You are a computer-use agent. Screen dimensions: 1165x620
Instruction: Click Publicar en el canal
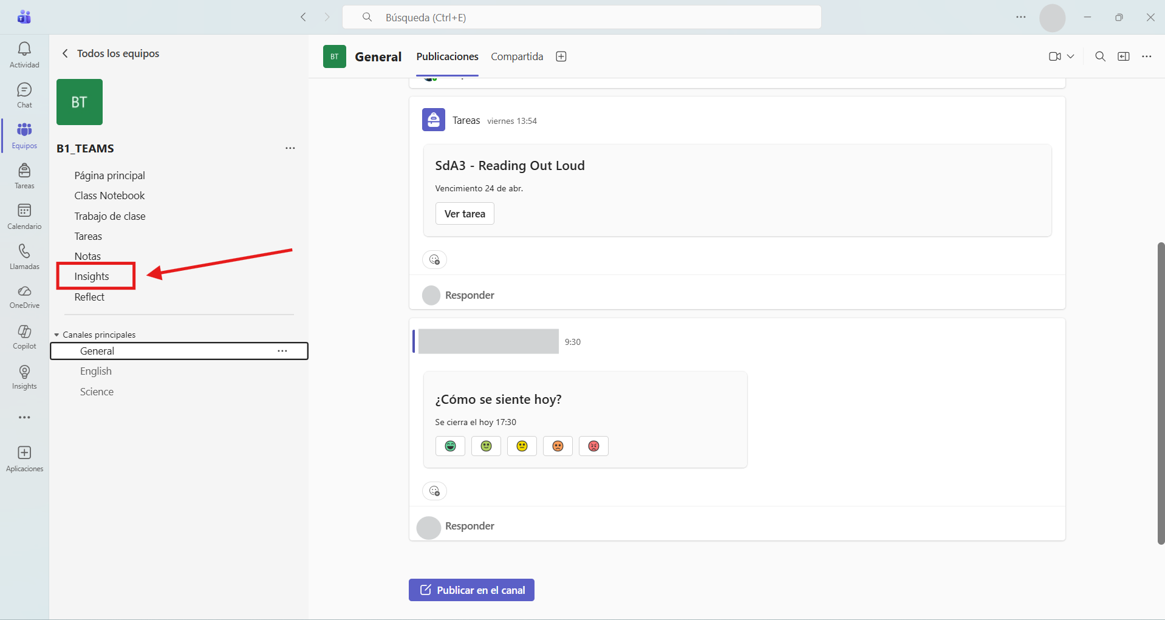coord(471,590)
